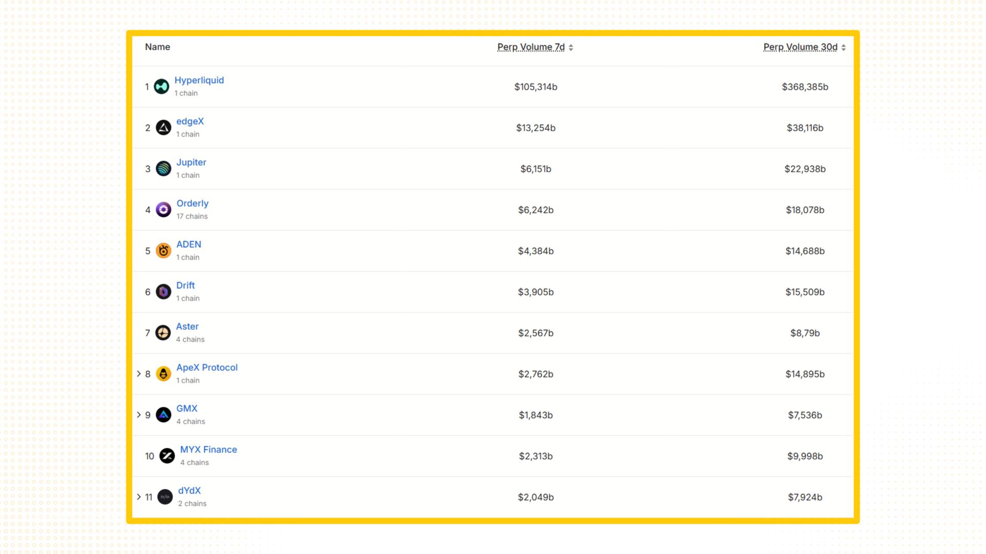Click the Aster logo icon
The width and height of the screenshot is (986, 554).
click(163, 333)
